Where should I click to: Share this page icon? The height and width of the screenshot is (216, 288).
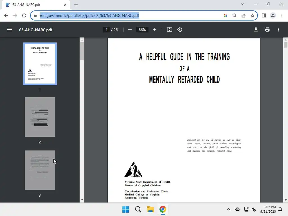click(x=244, y=15)
